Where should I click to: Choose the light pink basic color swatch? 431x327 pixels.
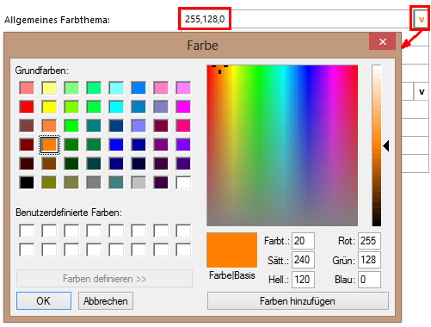coord(161,88)
